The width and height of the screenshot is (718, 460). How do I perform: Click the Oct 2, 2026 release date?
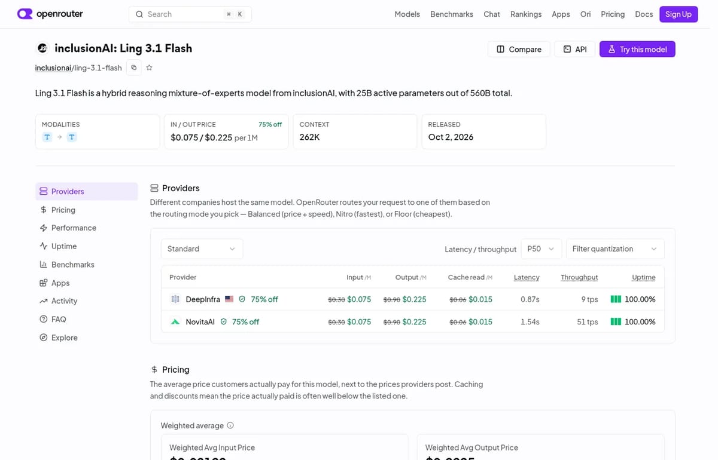click(x=451, y=137)
